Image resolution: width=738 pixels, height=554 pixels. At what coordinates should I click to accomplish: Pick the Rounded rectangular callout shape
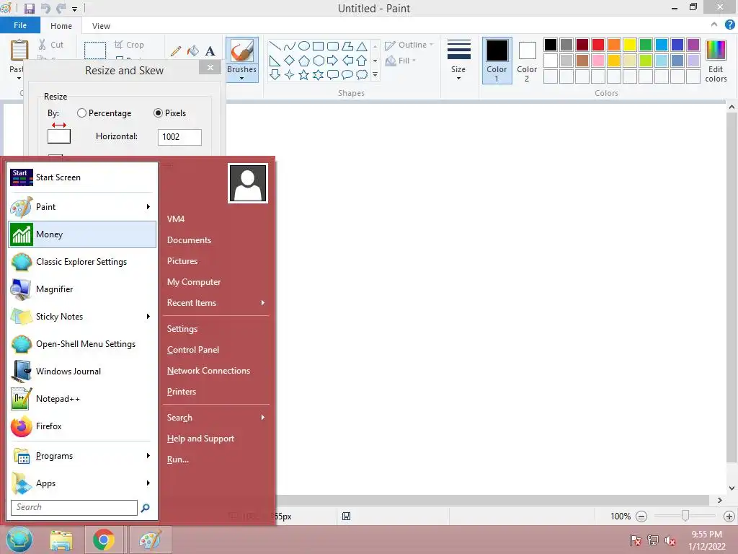pos(333,74)
